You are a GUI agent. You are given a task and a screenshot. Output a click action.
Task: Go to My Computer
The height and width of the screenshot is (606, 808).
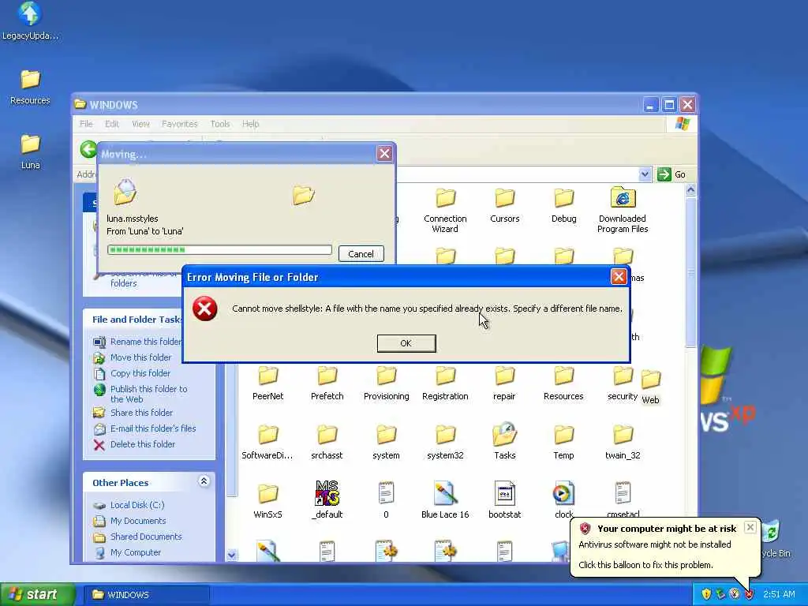click(127, 552)
